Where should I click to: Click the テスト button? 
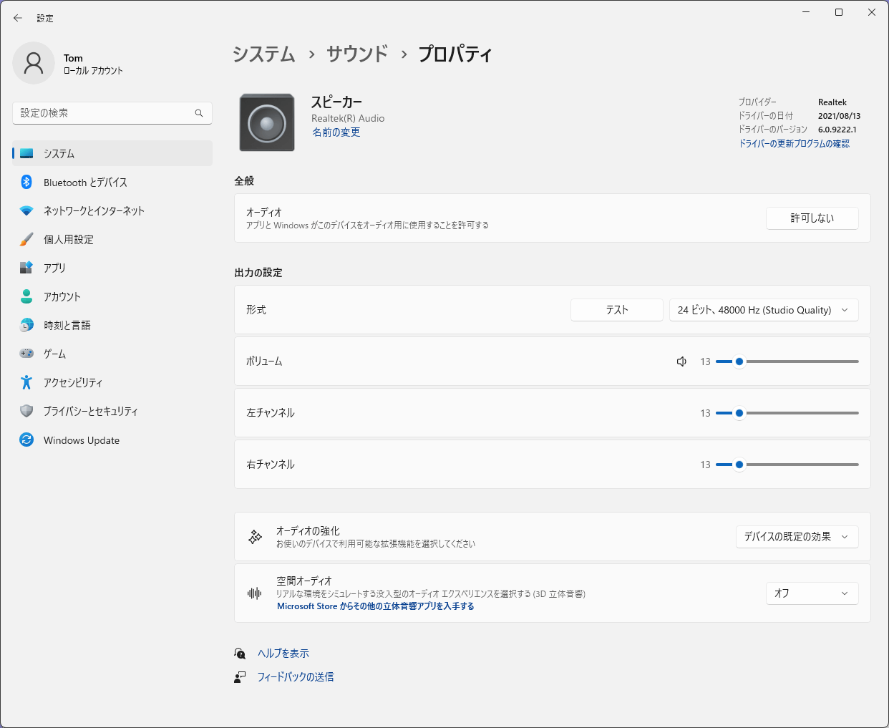click(x=617, y=310)
